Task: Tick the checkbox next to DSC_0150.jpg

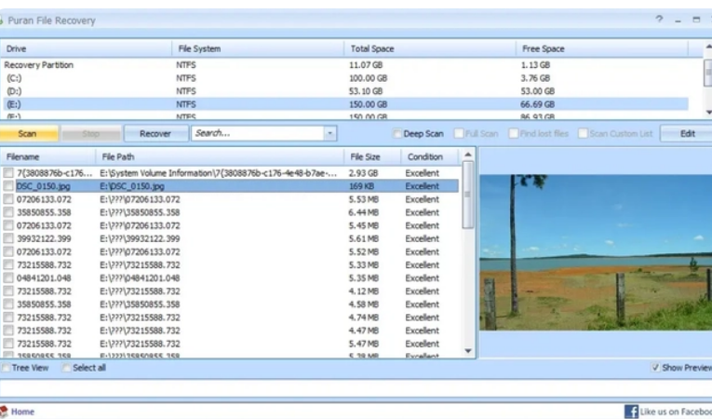Action: click(x=8, y=186)
